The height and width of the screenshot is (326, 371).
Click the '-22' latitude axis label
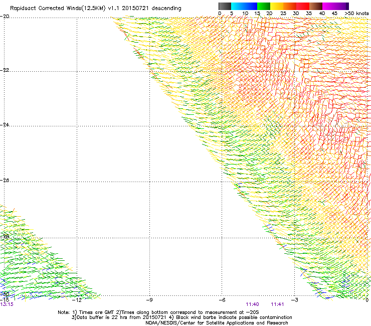[x=5, y=70]
